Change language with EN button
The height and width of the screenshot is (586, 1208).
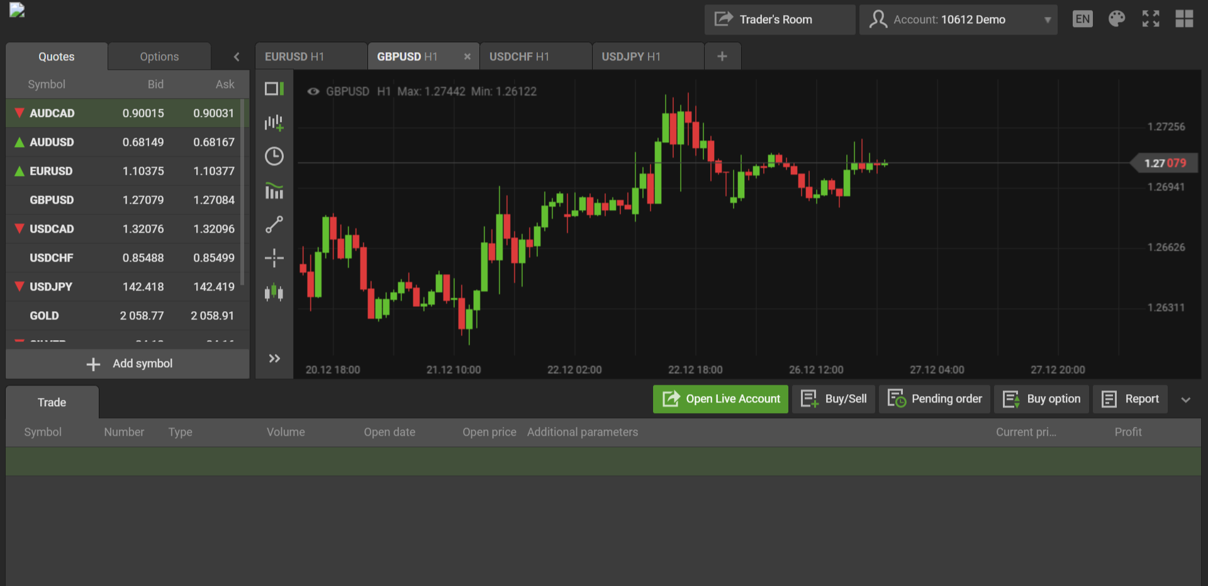tap(1083, 19)
